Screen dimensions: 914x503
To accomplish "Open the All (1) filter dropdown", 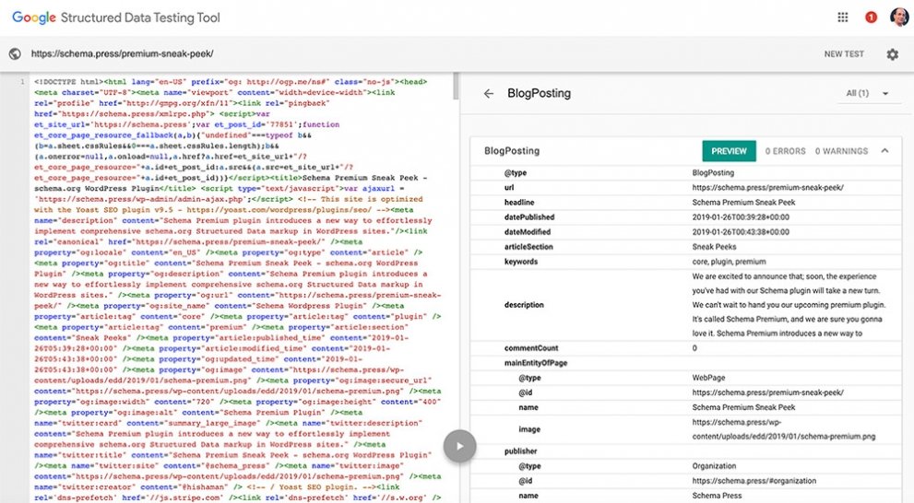I will coord(867,93).
